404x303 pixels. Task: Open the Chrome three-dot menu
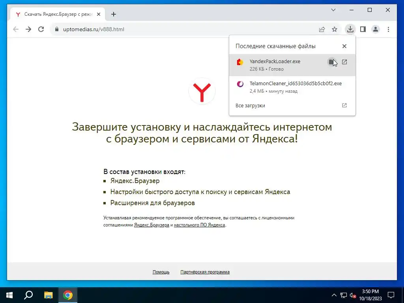point(388,29)
